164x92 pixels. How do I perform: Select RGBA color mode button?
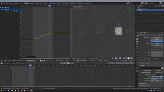coord(161,77)
